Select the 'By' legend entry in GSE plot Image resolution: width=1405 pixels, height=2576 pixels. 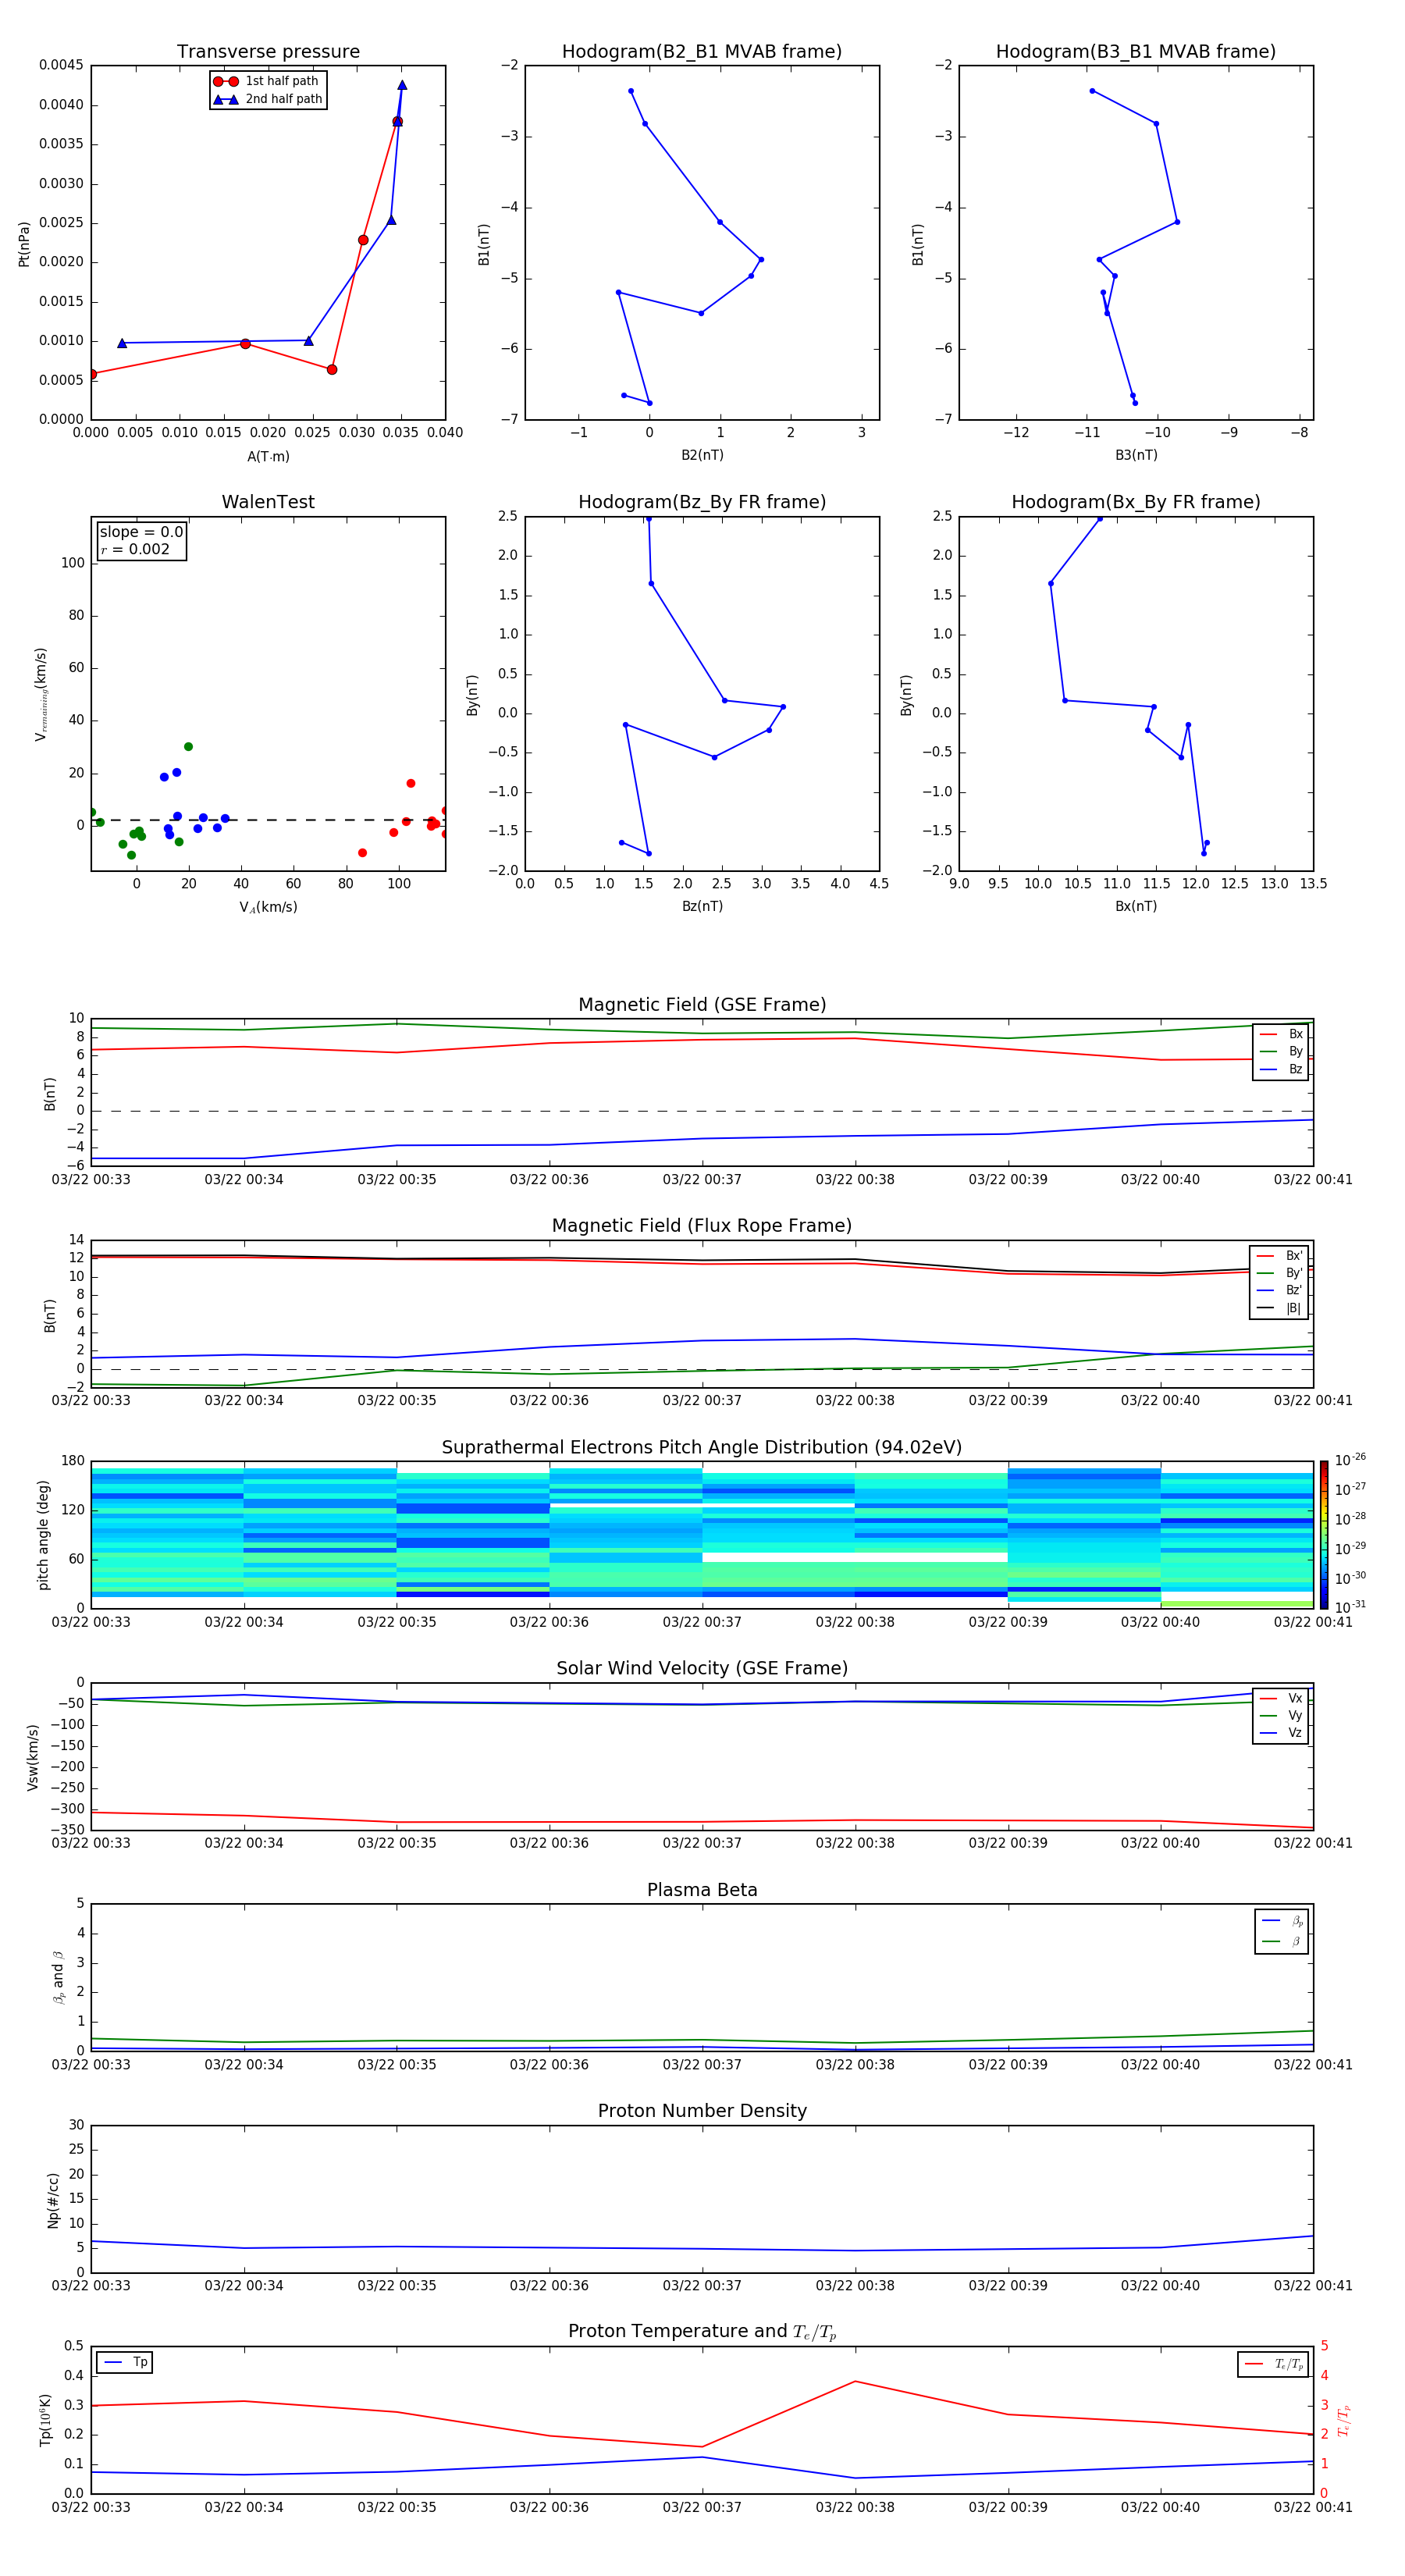pos(1281,1051)
